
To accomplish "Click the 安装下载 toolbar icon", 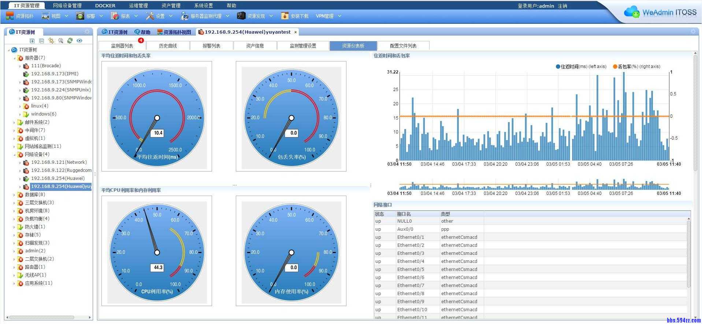I will pyautogui.click(x=295, y=16).
